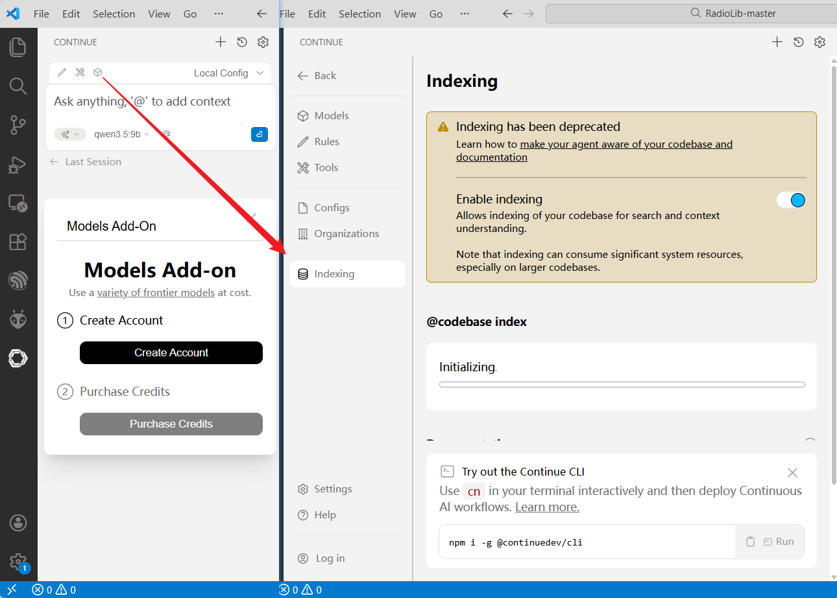Open settings gear in left Continue panel
This screenshot has height=598, width=837.
click(263, 42)
